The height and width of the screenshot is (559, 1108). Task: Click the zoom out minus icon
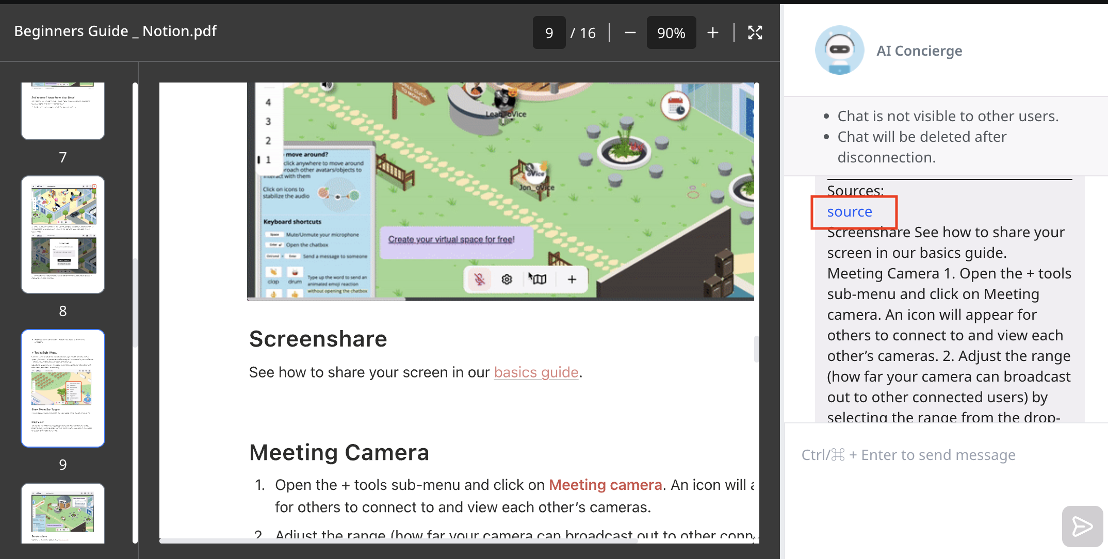(630, 32)
